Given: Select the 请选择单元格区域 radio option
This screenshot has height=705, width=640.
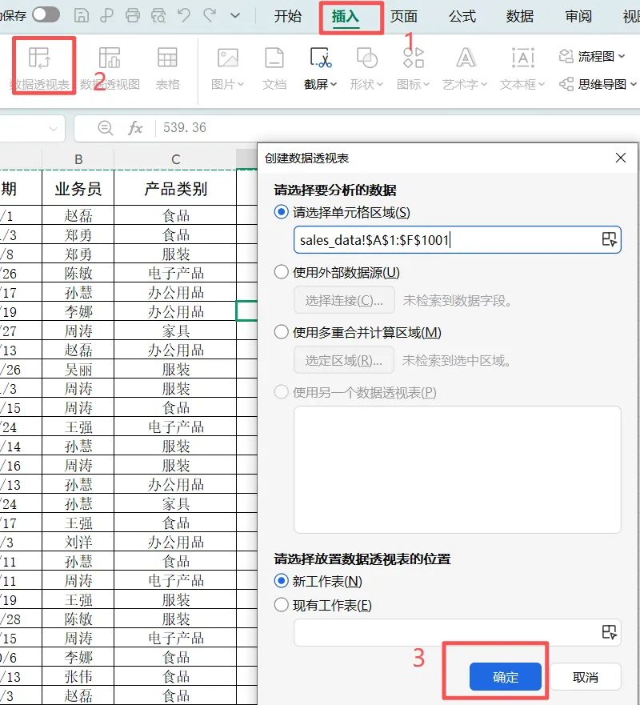Looking at the screenshot, I should [282, 212].
